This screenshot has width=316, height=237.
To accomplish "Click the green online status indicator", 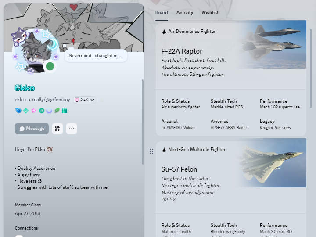I will (x=50, y=66).
